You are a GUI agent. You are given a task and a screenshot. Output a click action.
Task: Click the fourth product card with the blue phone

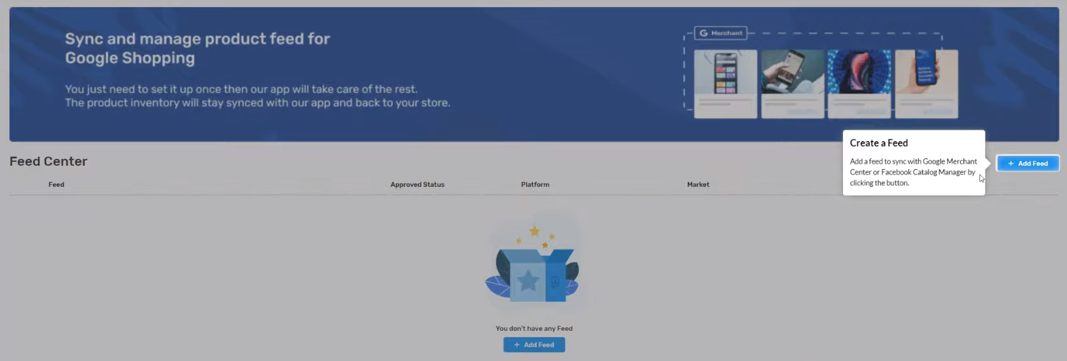coord(926,84)
